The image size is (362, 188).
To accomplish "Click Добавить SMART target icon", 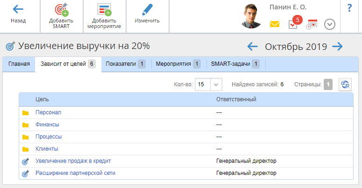I will coord(61,10).
